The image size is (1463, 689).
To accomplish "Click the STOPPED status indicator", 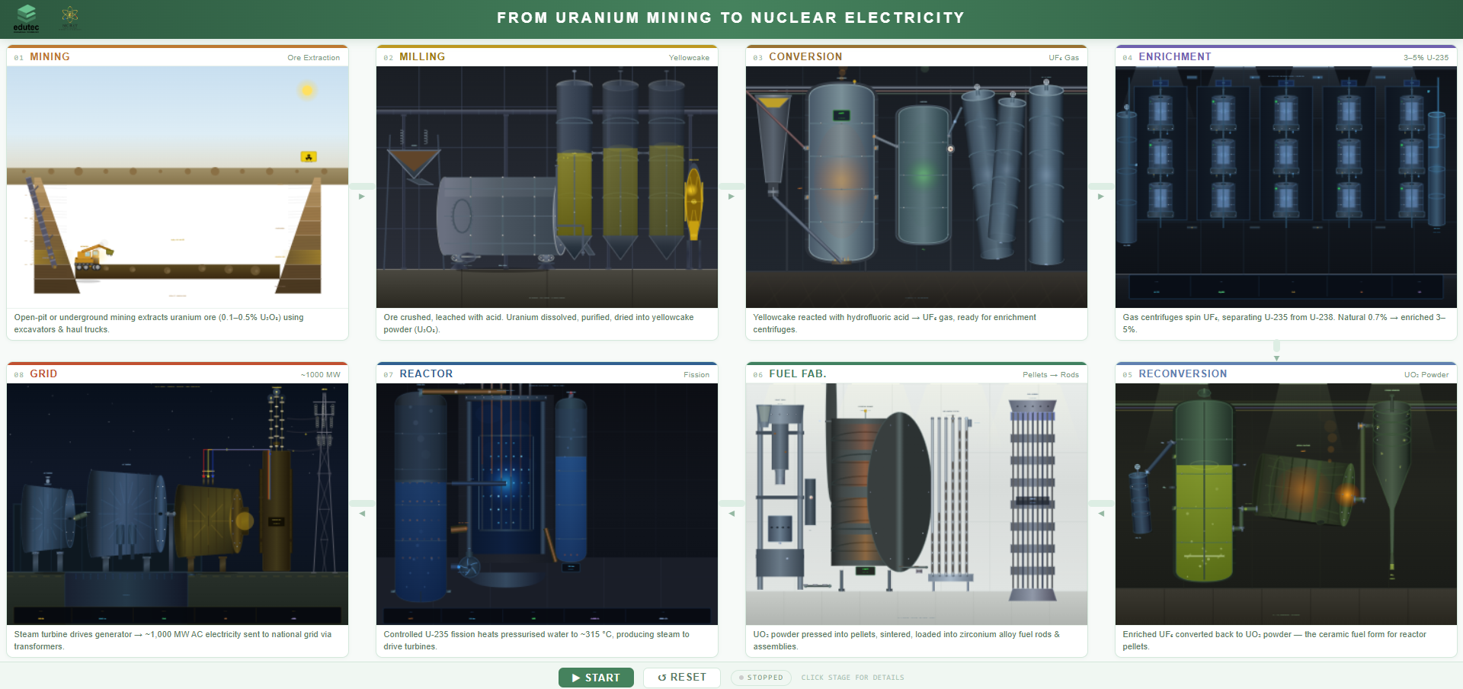I will point(760,678).
